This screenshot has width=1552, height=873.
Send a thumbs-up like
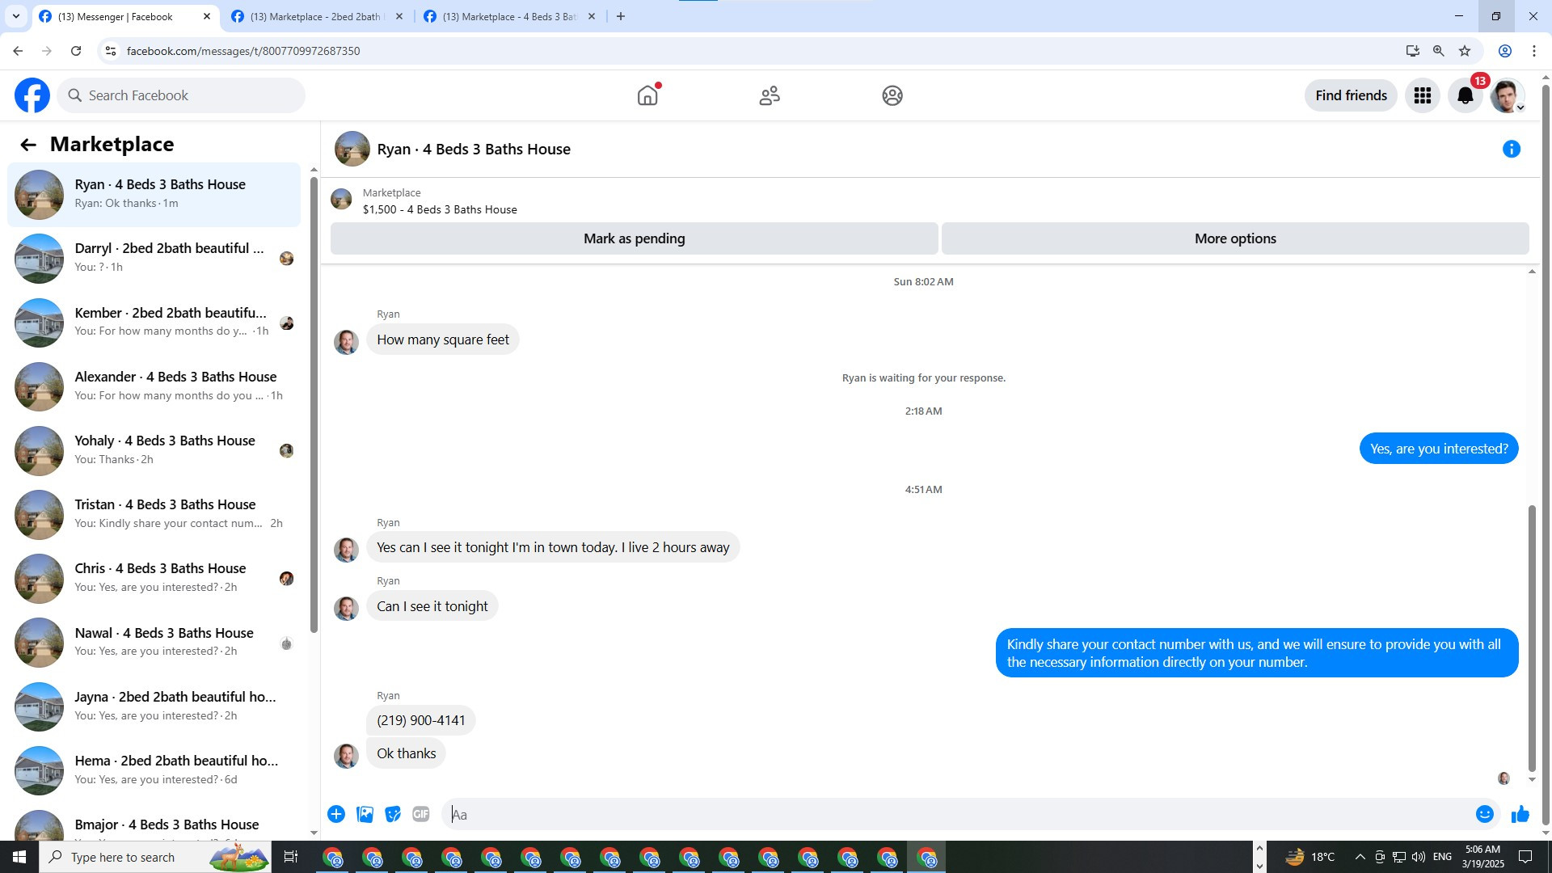tap(1520, 814)
